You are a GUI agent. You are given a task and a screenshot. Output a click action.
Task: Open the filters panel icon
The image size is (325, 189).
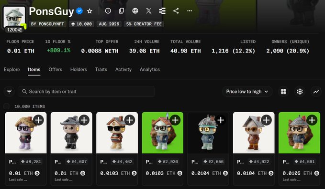pyautogui.click(x=9, y=92)
